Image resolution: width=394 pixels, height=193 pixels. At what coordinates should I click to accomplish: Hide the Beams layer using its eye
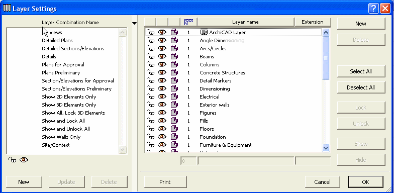[x=162, y=56]
